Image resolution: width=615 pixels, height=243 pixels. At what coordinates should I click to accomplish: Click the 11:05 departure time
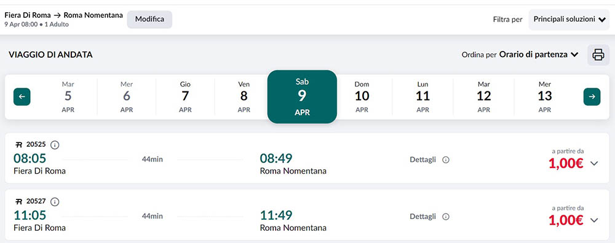pyautogui.click(x=30, y=215)
